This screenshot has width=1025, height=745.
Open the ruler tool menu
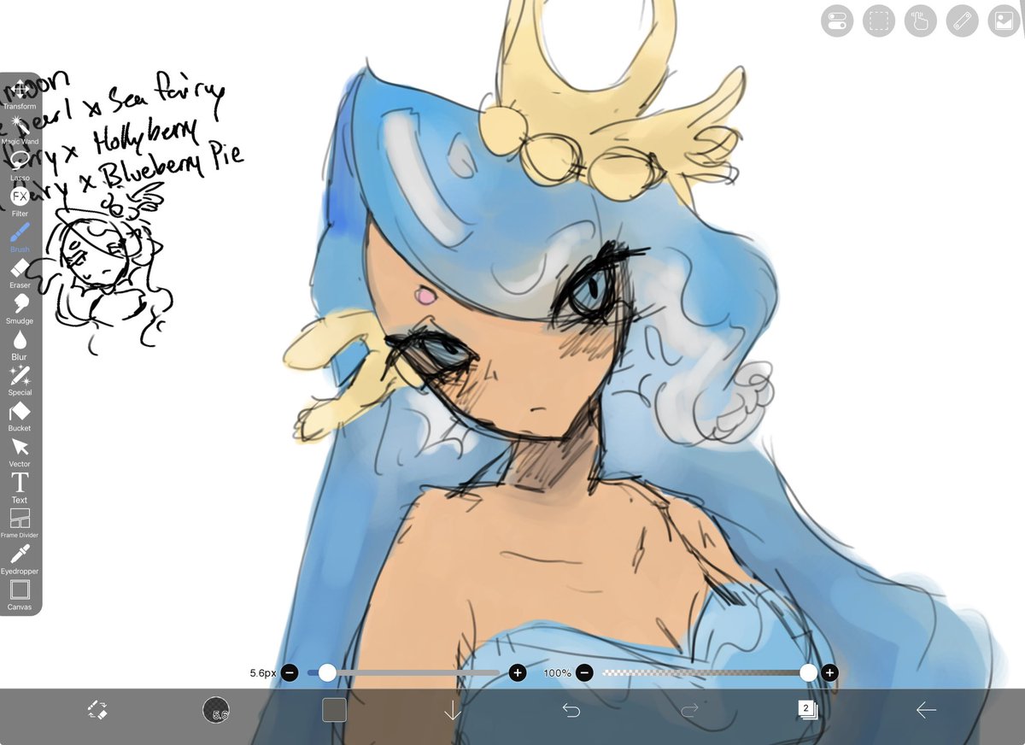pos(963,21)
